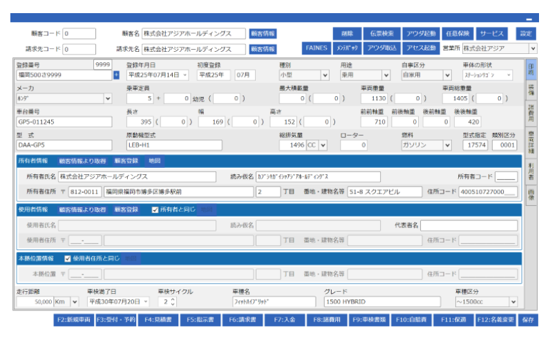
Task: Expand the 営業所 office dropdown
Action: tap(533, 48)
